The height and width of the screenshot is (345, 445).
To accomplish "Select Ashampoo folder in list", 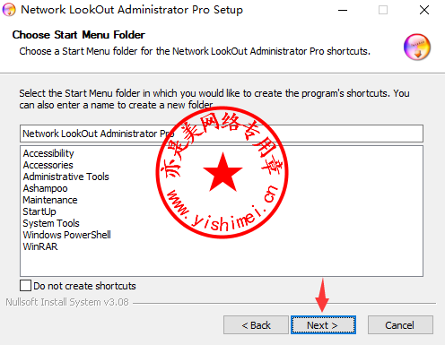I will click(46, 188).
